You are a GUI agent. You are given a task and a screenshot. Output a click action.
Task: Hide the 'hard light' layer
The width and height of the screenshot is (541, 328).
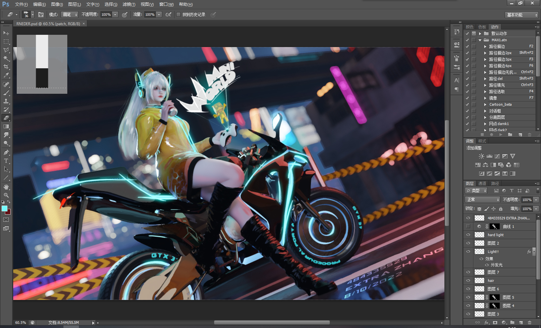click(x=468, y=235)
